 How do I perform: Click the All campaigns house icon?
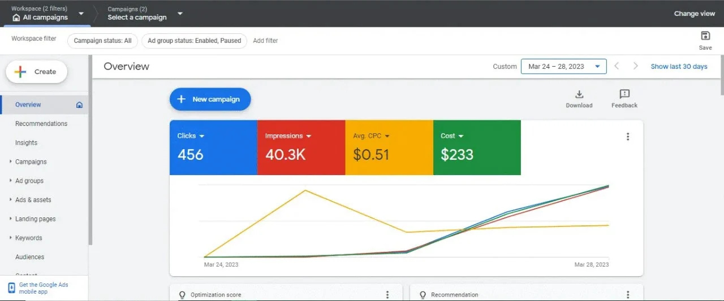point(16,18)
